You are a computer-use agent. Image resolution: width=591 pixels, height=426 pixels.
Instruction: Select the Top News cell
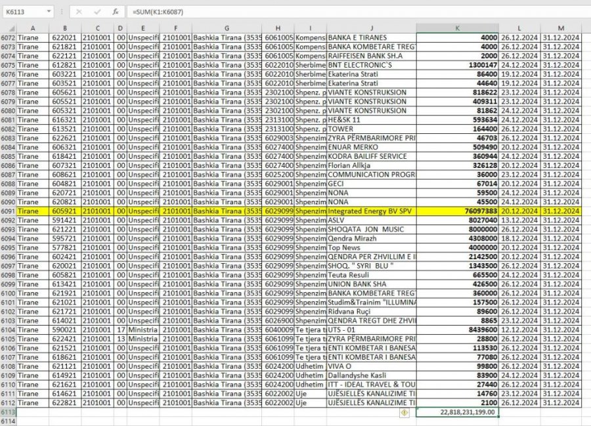(371, 247)
